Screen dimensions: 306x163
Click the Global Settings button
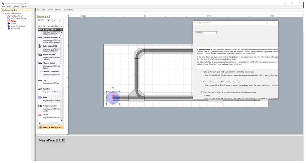tap(44, 16)
